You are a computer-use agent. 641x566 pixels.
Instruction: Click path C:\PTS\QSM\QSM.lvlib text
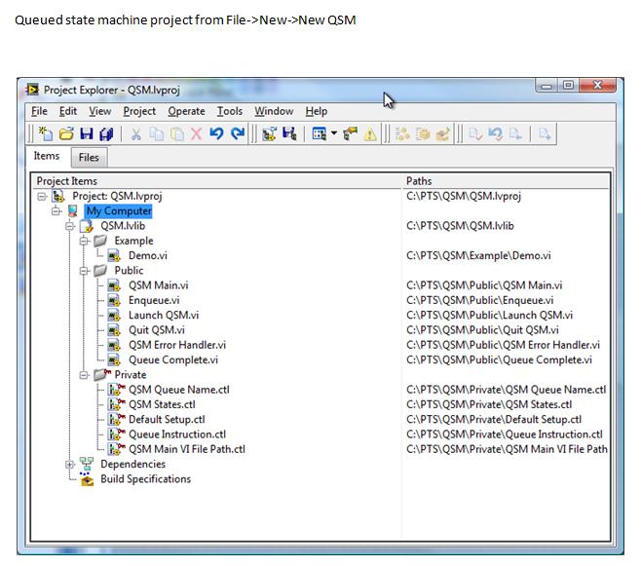(x=460, y=226)
